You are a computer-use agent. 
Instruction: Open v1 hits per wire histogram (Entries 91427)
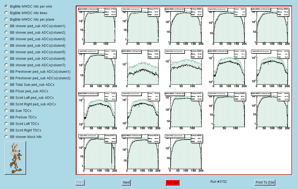(184, 111)
